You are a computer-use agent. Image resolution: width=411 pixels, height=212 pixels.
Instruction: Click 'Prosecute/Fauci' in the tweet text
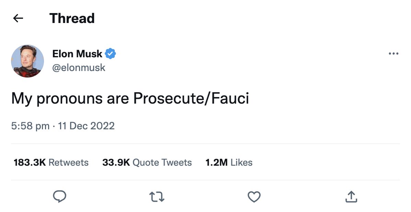[191, 99]
